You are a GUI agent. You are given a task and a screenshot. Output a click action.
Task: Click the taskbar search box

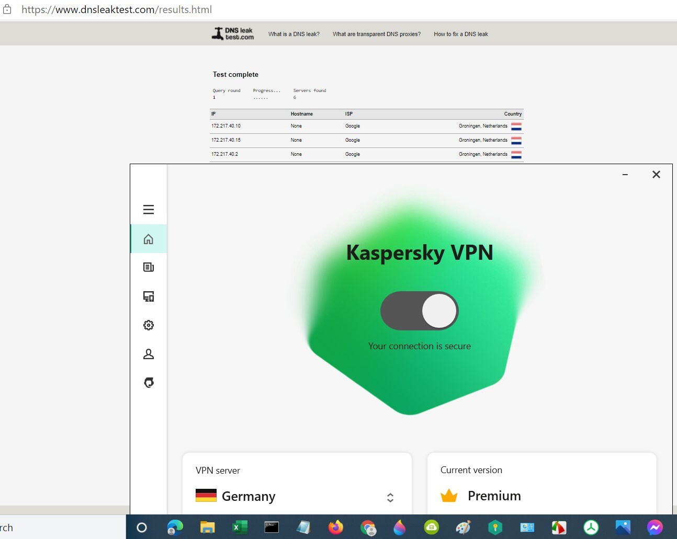click(x=63, y=527)
